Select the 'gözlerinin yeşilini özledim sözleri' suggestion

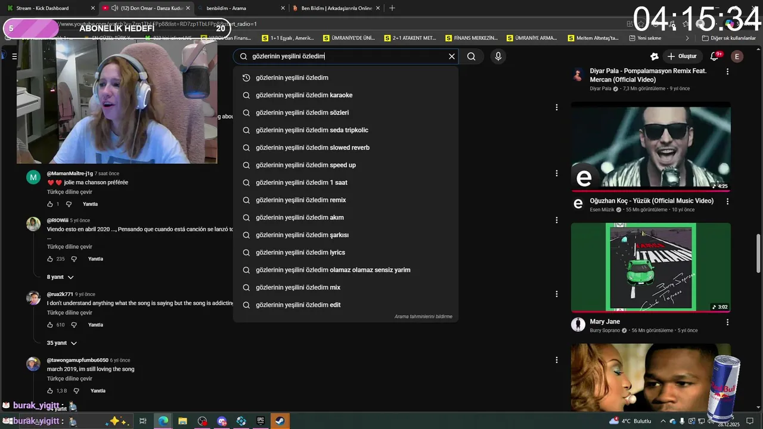click(346, 113)
